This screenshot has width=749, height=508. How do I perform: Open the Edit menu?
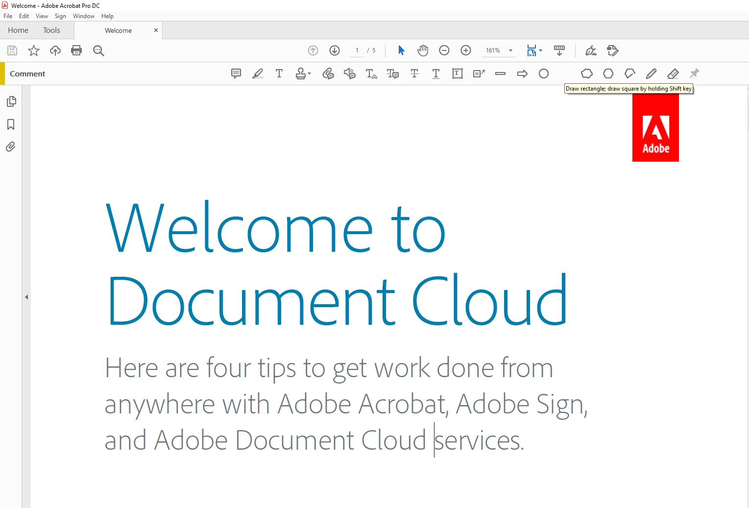coord(24,16)
